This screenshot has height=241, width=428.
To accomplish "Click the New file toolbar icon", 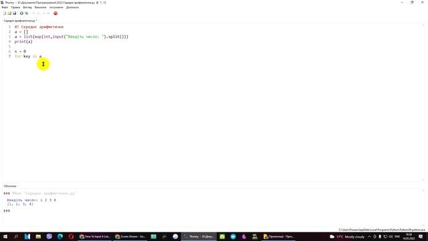I will tap(5, 13).
